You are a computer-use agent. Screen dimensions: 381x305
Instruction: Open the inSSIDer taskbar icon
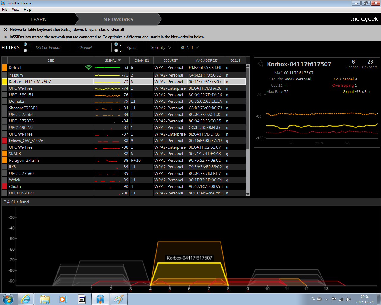tap(100, 299)
